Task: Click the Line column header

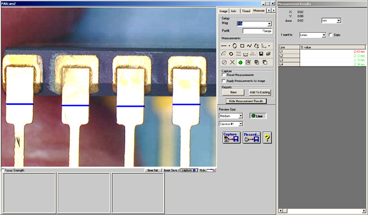Action: [x=289, y=47]
